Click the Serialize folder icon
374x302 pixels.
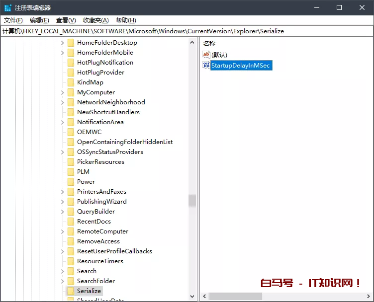[71, 291]
